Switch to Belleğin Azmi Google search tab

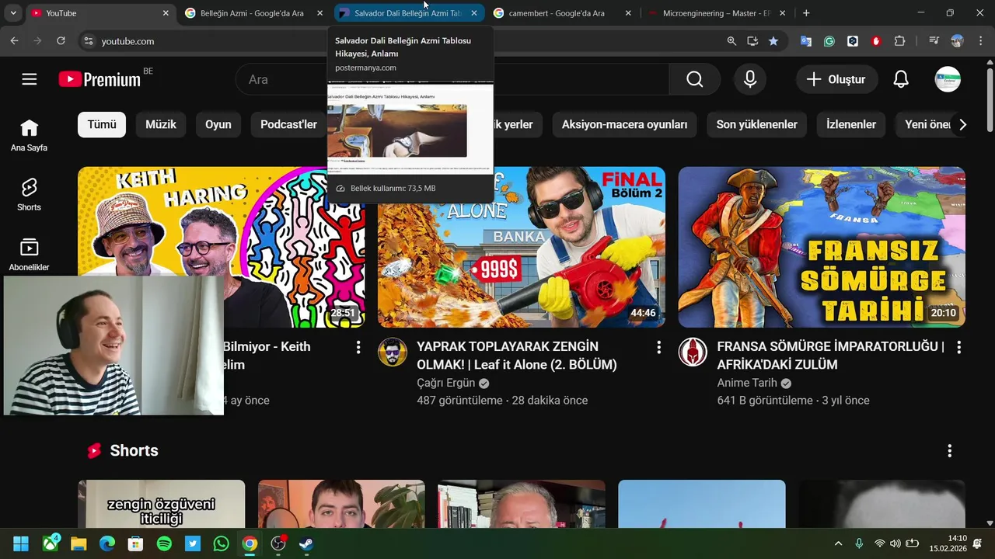253,13
